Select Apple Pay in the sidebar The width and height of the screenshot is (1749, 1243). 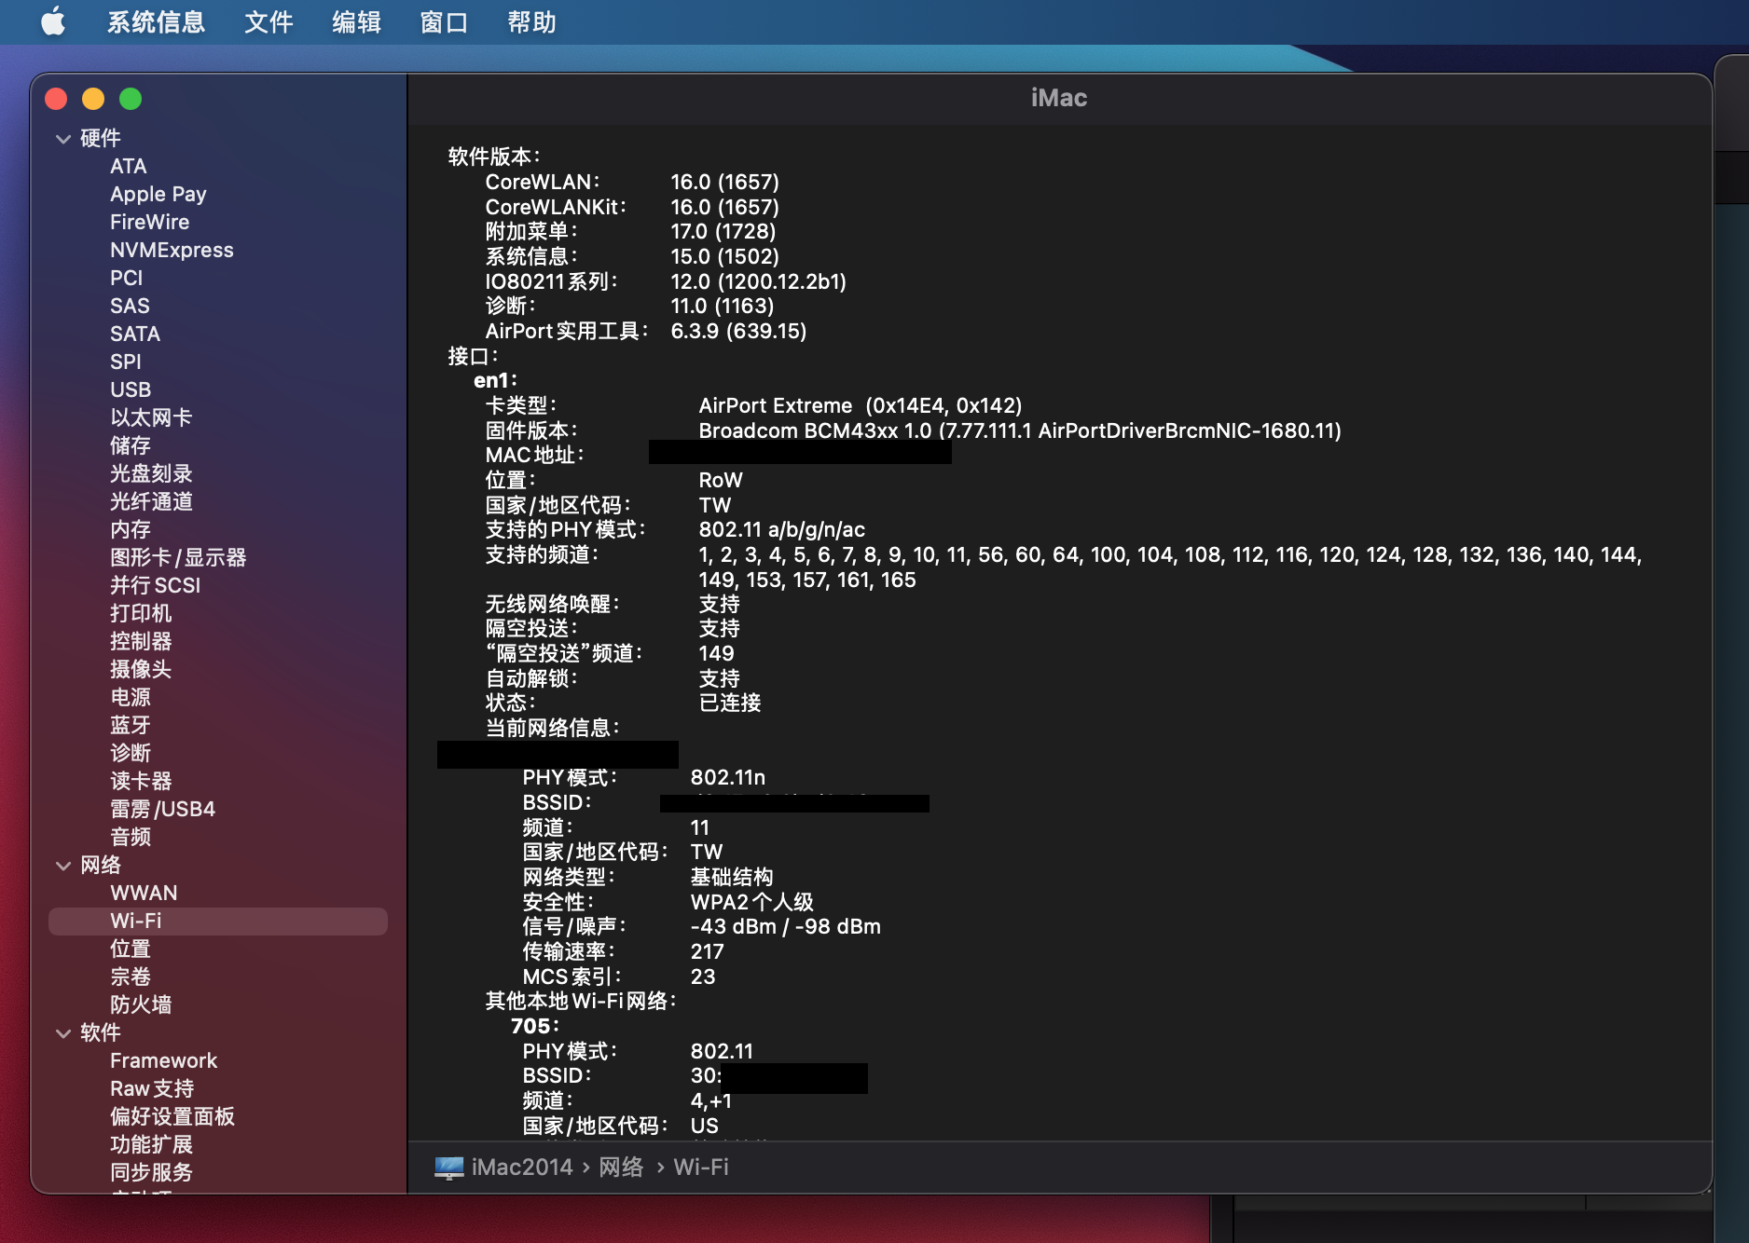point(158,195)
